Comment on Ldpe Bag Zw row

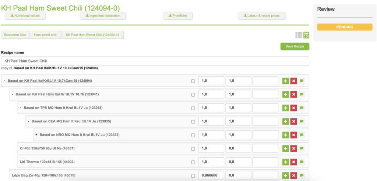302,176
